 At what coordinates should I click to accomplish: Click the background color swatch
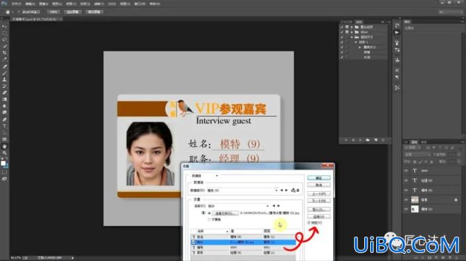6,166
